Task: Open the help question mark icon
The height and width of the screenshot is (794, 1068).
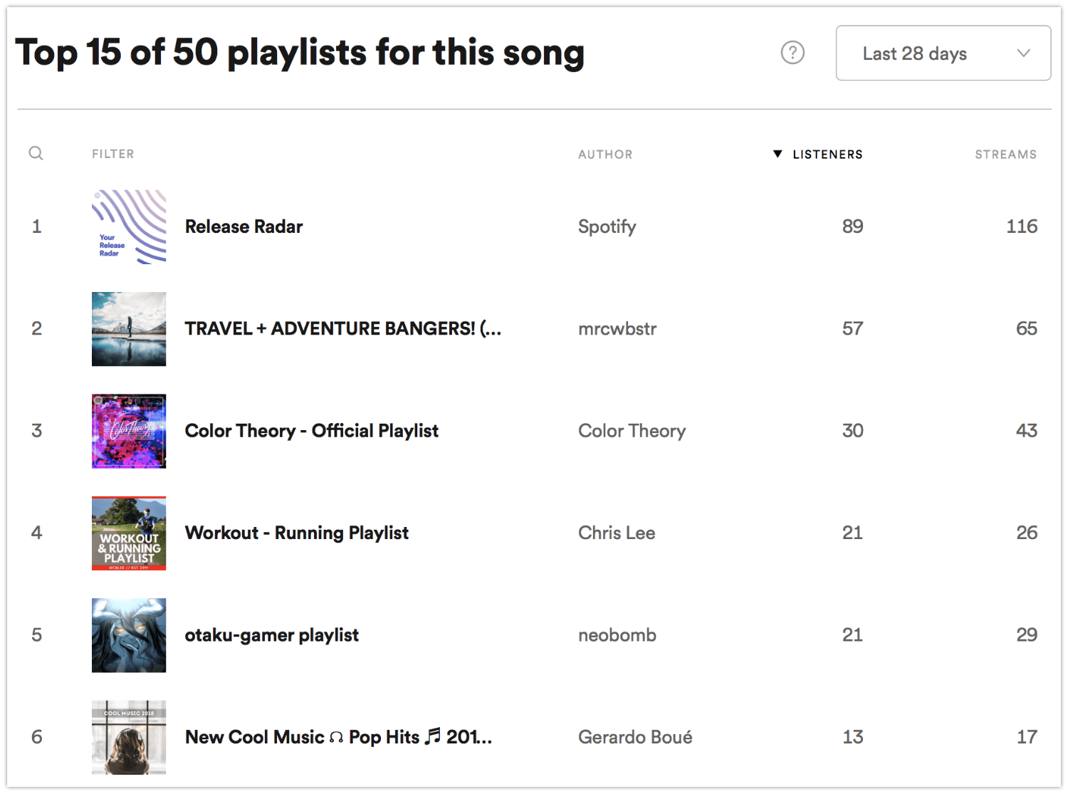Action: pos(792,53)
